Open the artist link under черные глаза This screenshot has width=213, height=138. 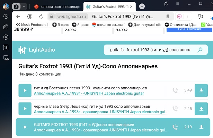tap(101, 112)
